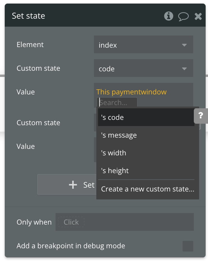Click the info icon in Set state header
Viewport: 208px width, 261px height.
[x=169, y=16]
